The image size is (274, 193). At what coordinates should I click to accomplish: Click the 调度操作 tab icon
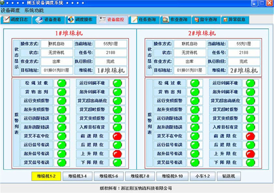(x=70, y=20)
